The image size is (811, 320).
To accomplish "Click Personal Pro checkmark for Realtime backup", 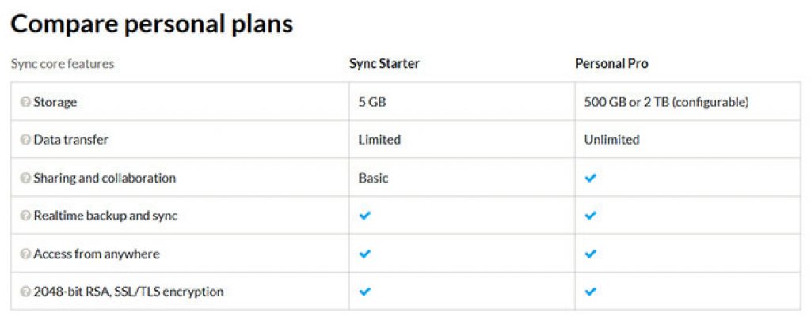I will click(590, 216).
